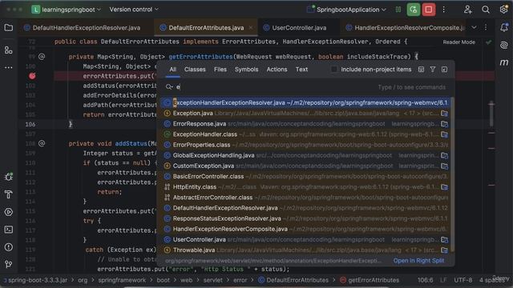The height and width of the screenshot is (288, 513).
Task: Select the GlobalExceptionHandling.java result
Action: click(305, 155)
